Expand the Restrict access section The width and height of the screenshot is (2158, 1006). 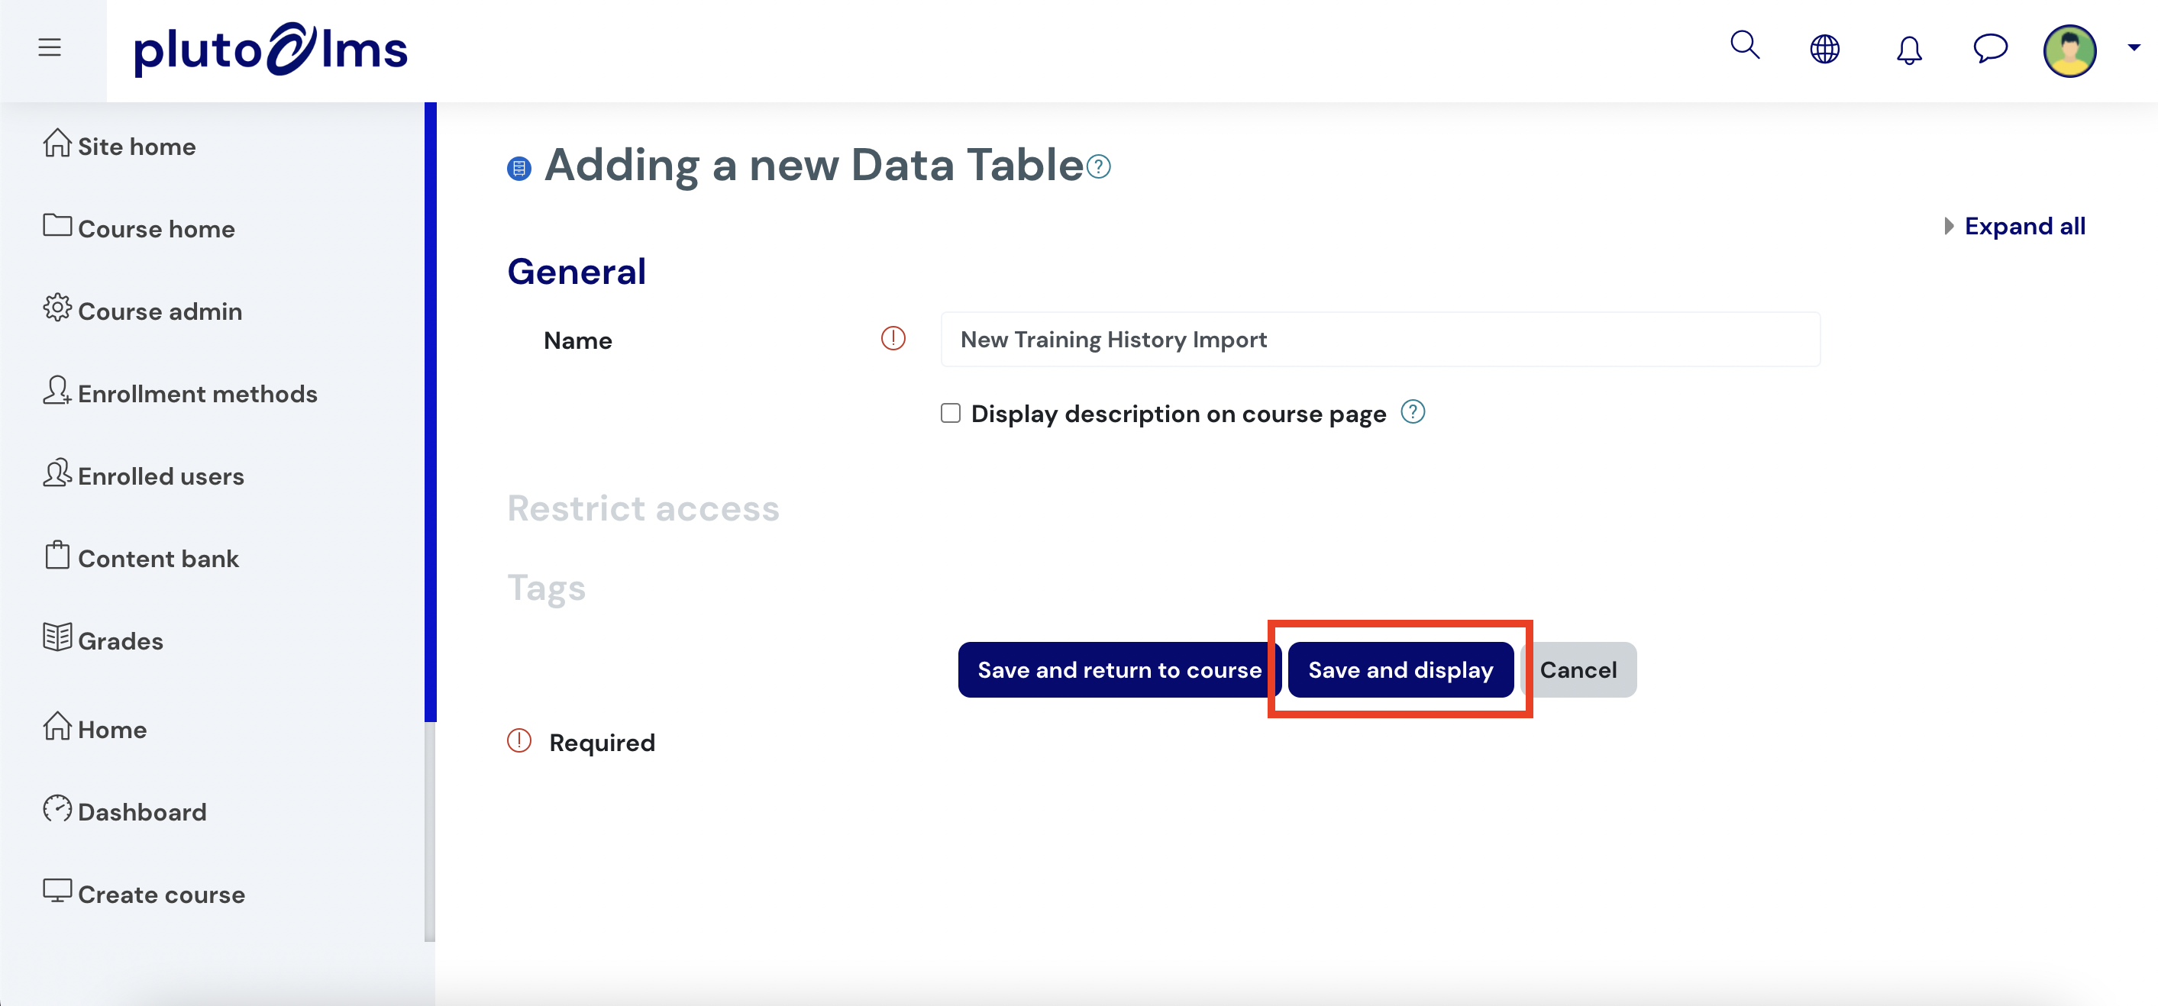coord(644,508)
